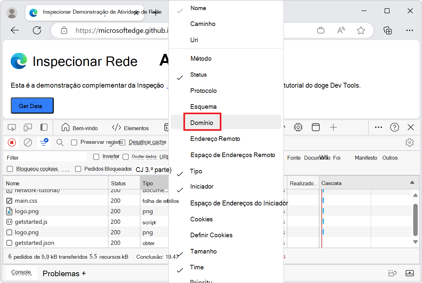This screenshot has height=283, width=422.
Task: Add page to favorites star icon
Action: tap(361, 31)
